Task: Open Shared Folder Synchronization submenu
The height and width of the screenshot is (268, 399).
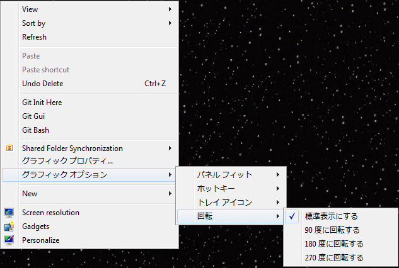Action: click(x=90, y=148)
